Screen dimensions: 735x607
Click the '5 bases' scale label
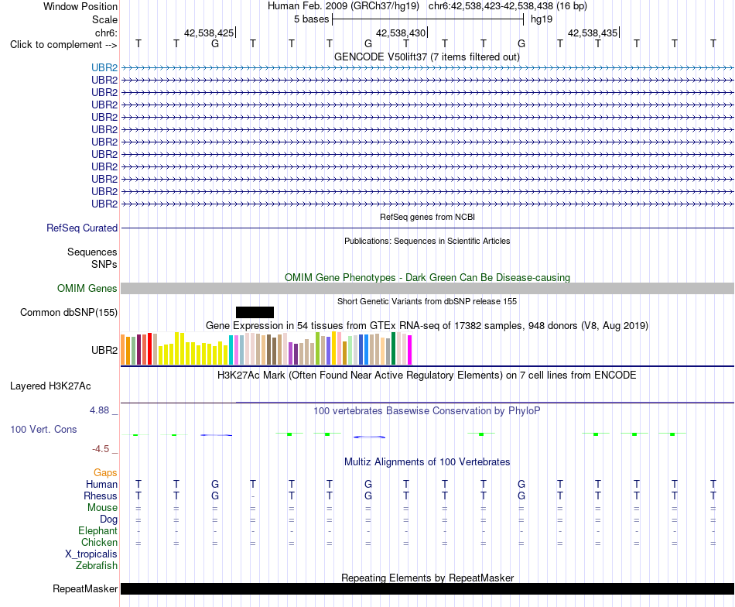(311, 19)
